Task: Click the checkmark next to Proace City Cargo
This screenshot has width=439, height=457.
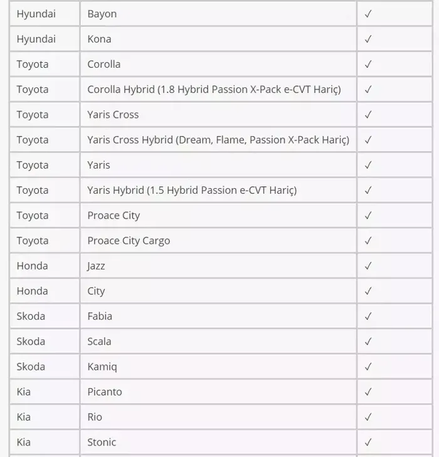Action: [x=368, y=241]
